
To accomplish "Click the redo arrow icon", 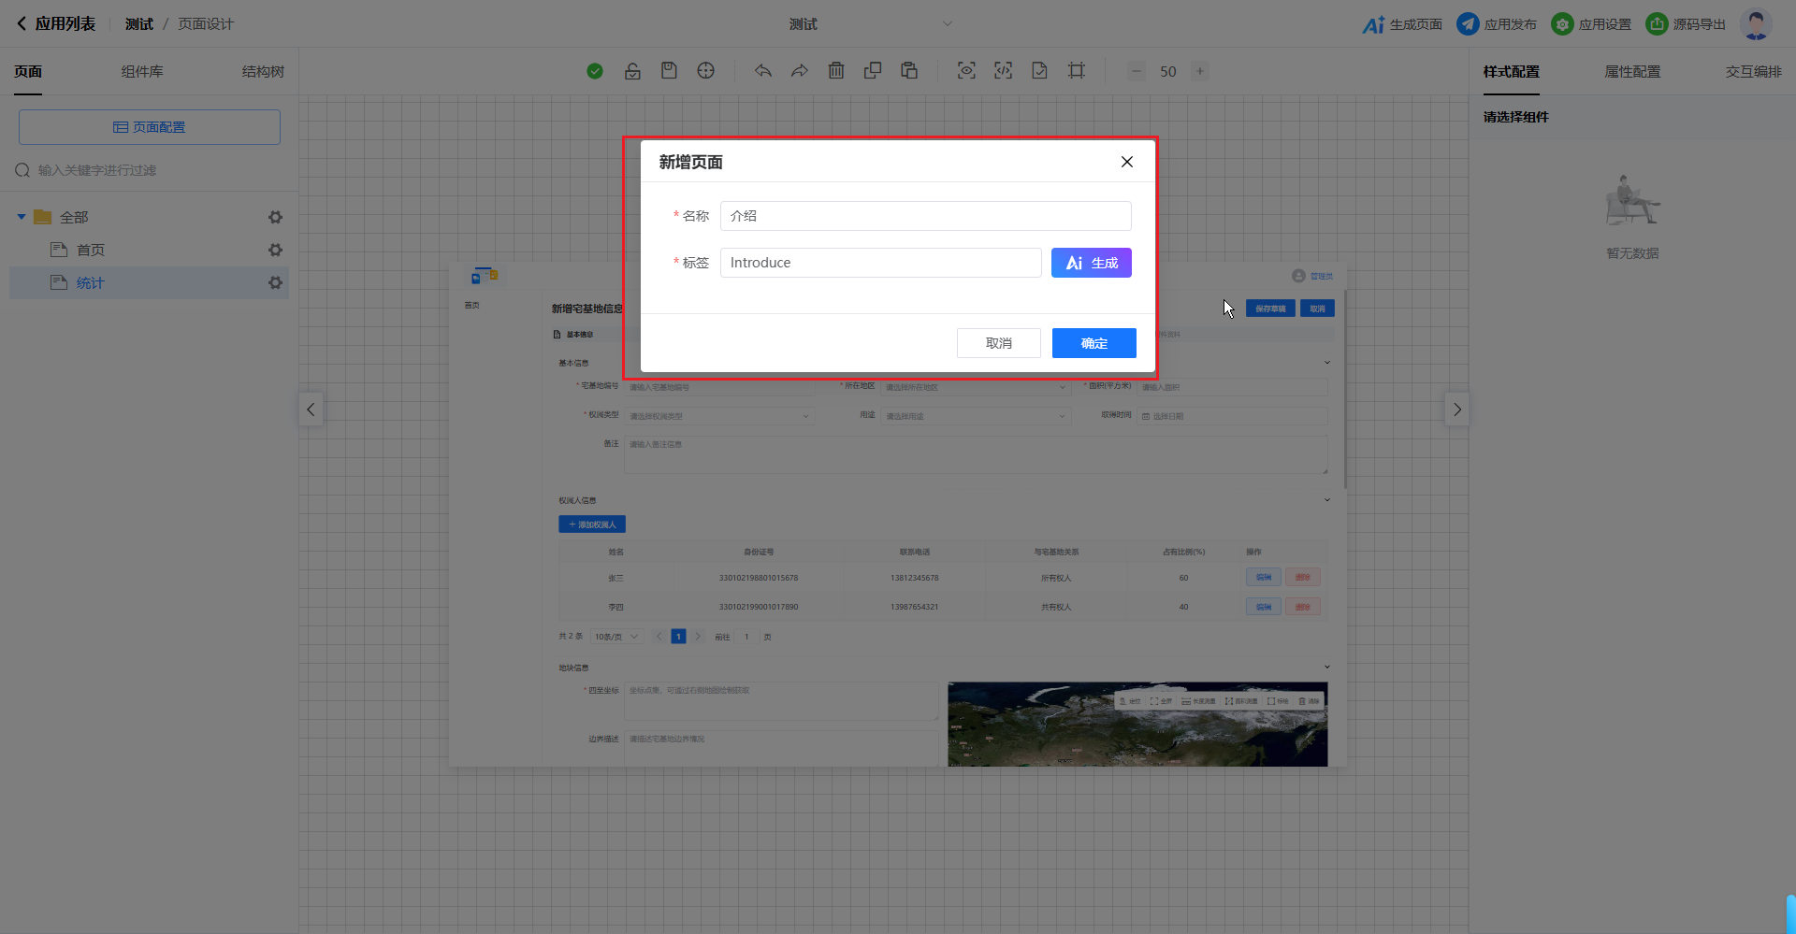I will [x=799, y=71].
